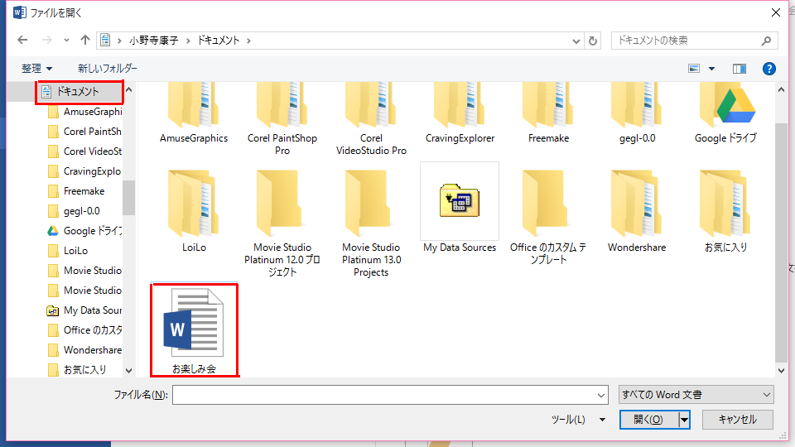This screenshot has height=447, width=795.
Task: Navigate up one folder level arrow
Action: tap(85, 41)
